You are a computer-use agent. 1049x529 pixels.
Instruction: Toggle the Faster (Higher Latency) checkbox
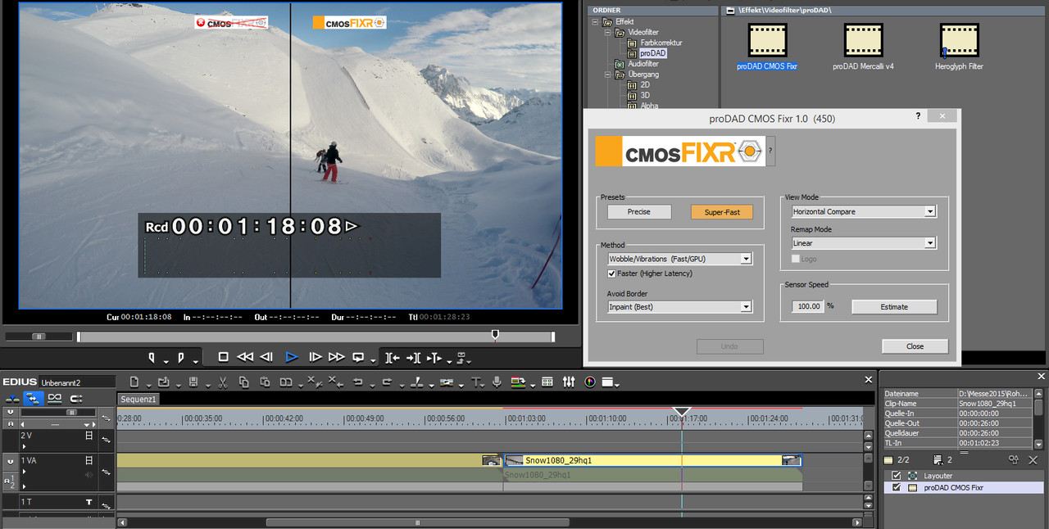tap(611, 274)
